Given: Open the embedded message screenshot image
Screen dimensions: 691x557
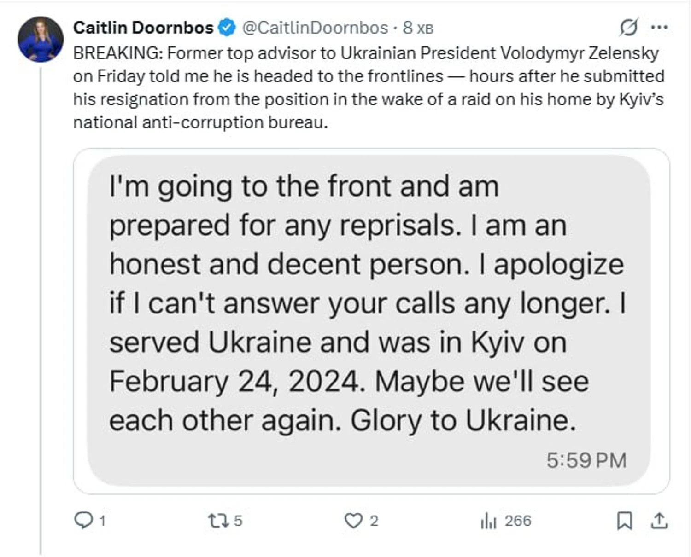Looking at the screenshot, I should tap(371, 321).
